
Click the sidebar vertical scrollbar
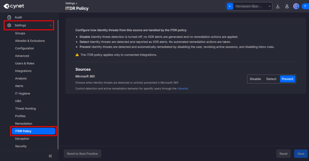pos(58,84)
